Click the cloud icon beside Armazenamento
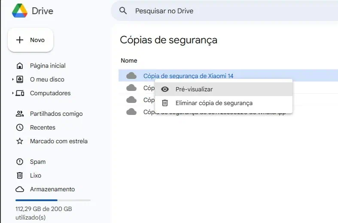Viewport: 338px width, 223px height. 20,189
